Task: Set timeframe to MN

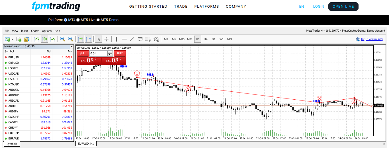Action: 230,39
